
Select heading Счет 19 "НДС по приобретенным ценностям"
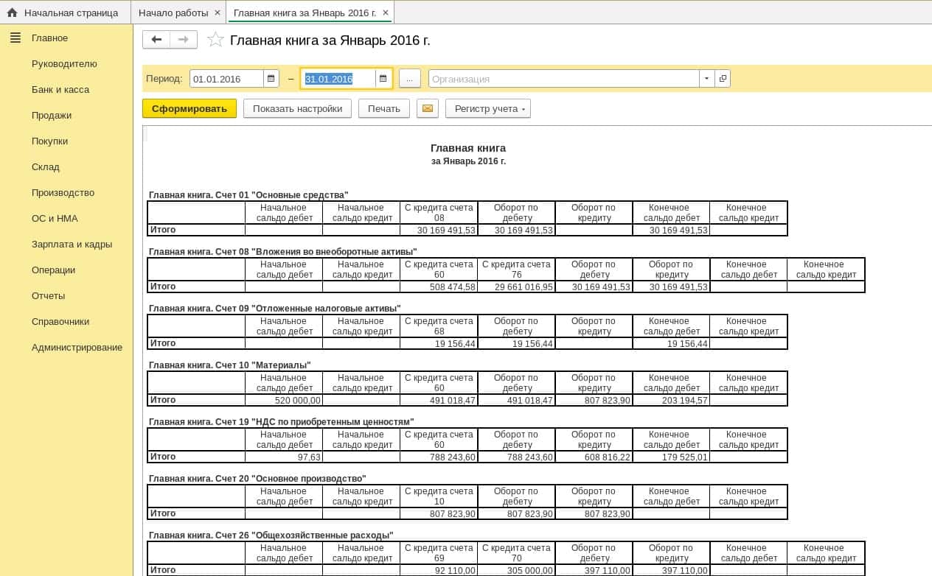tap(282, 422)
